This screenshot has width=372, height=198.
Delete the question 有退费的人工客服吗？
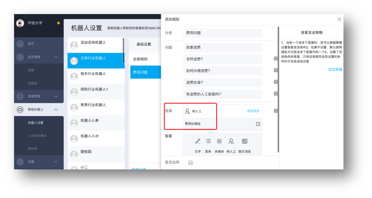[x=275, y=93]
